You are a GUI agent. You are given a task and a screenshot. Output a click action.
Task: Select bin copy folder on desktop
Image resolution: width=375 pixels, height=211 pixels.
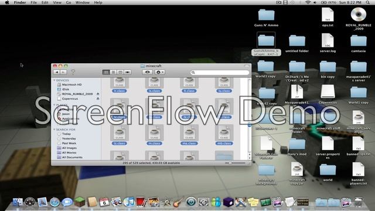click(x=328, y=70)
